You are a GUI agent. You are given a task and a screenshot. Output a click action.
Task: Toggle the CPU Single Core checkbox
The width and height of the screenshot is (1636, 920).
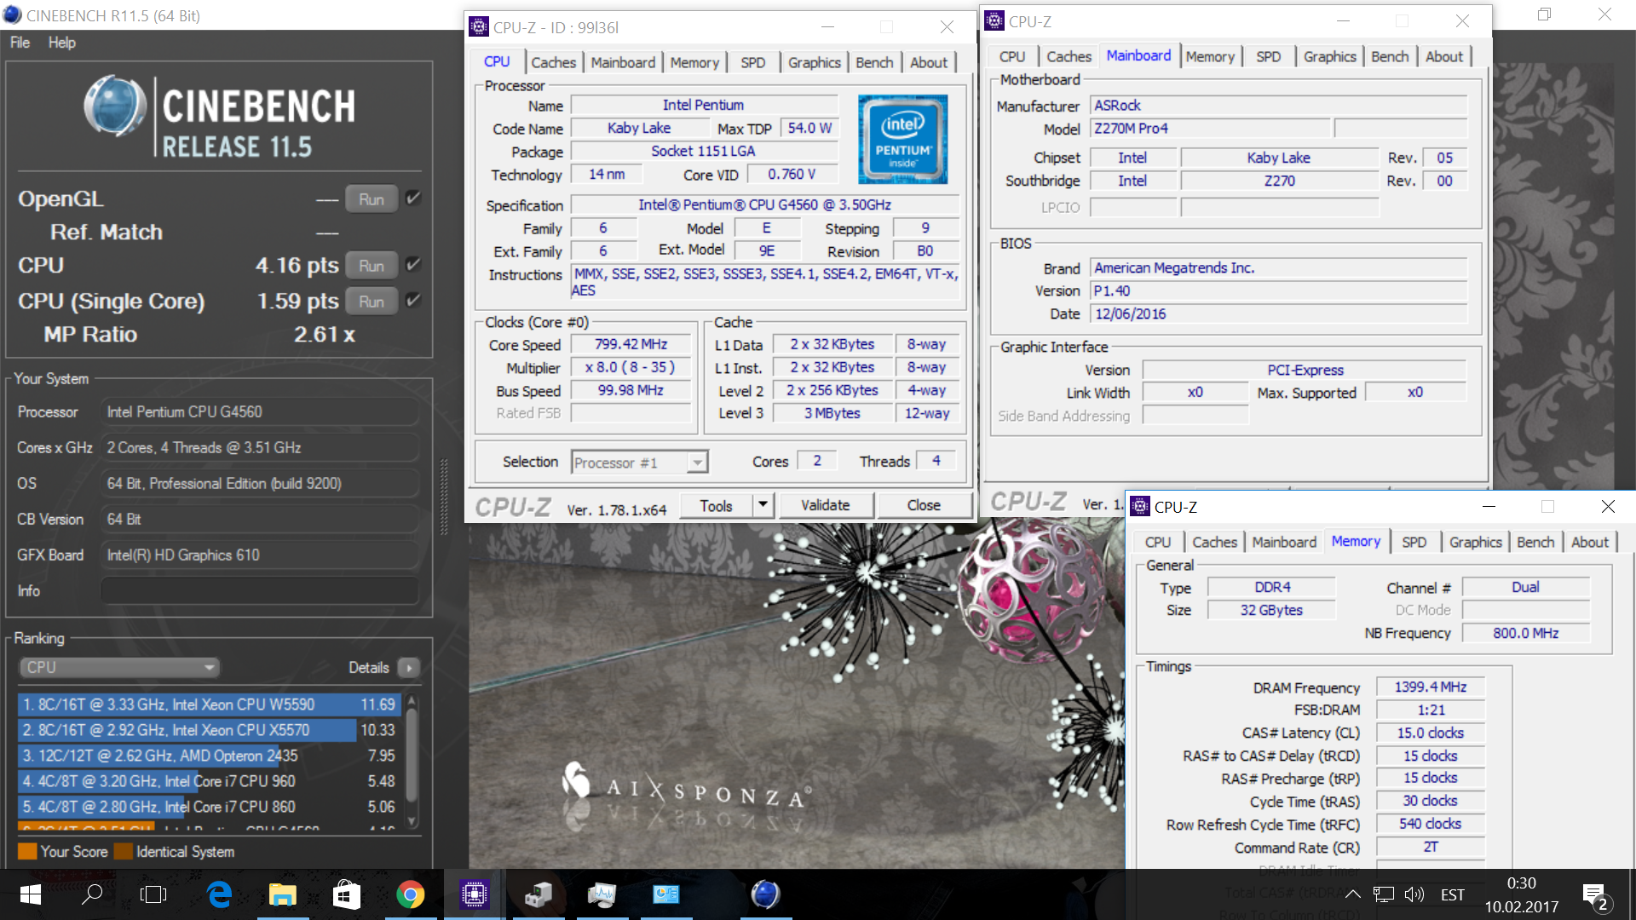click(x=413, y=300)
